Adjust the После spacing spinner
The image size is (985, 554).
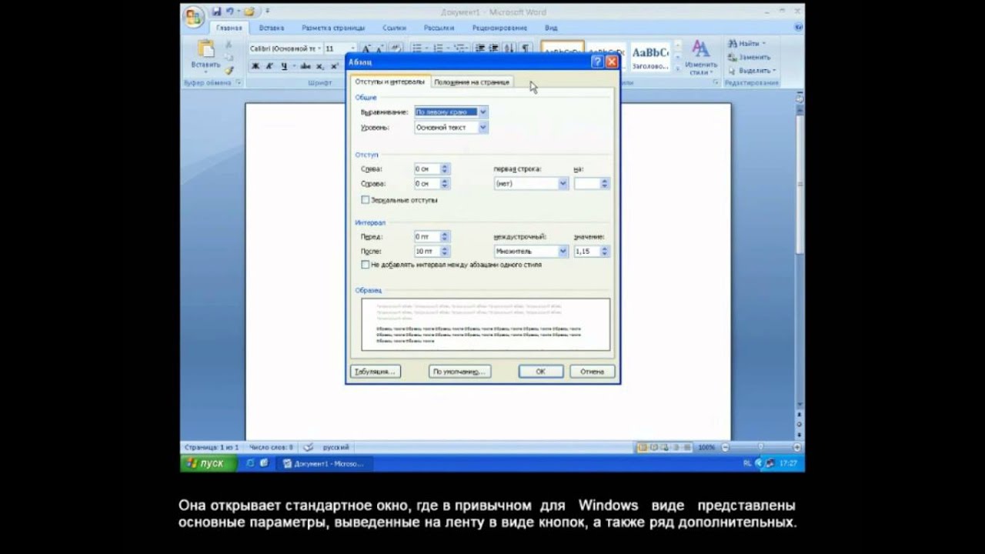pyautogui.click(x=444, y=252)
